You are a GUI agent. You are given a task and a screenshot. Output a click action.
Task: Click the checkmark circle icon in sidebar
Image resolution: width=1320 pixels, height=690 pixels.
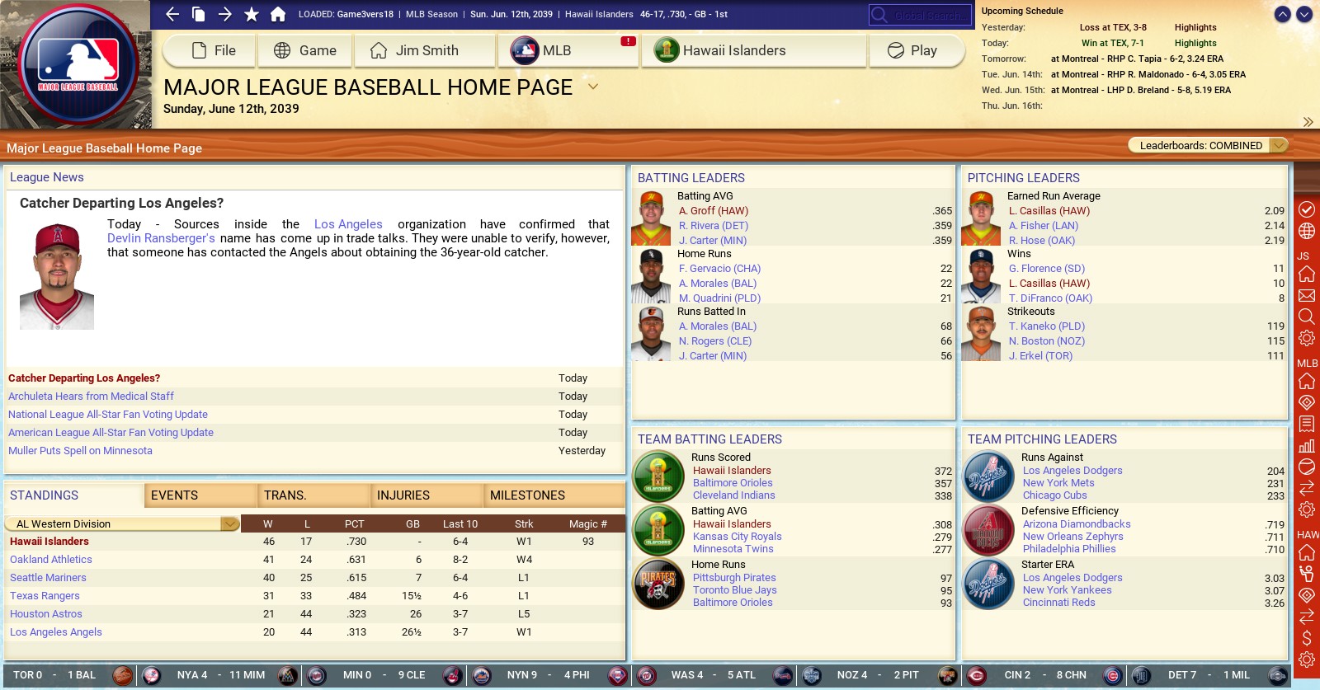coord(1307,209)
